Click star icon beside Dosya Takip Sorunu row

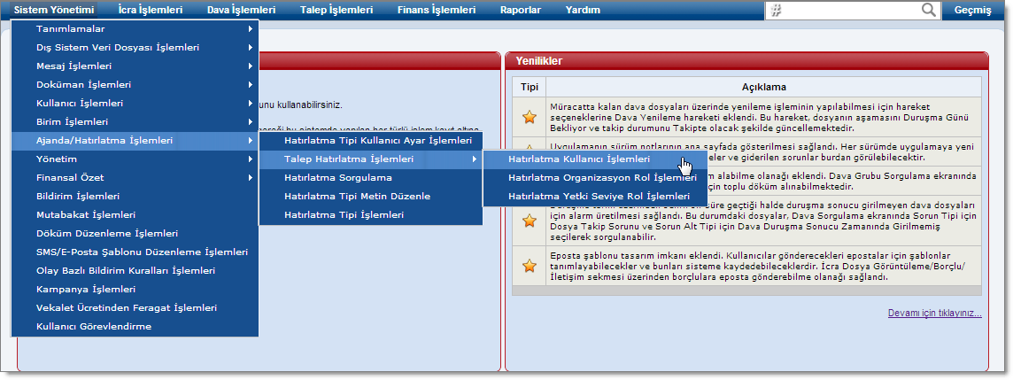click(530, 221)
